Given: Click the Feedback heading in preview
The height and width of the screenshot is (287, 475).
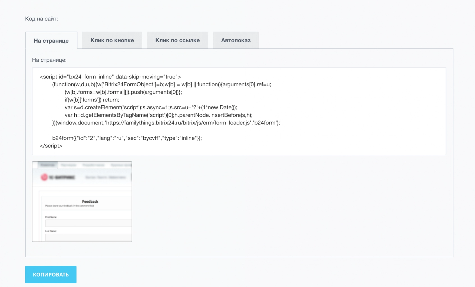Looking at the screenshot, I should coord(90,202).
